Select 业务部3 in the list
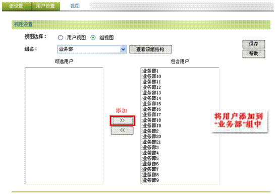This screenshot has width=276, height=195. [x=150, y=147]
